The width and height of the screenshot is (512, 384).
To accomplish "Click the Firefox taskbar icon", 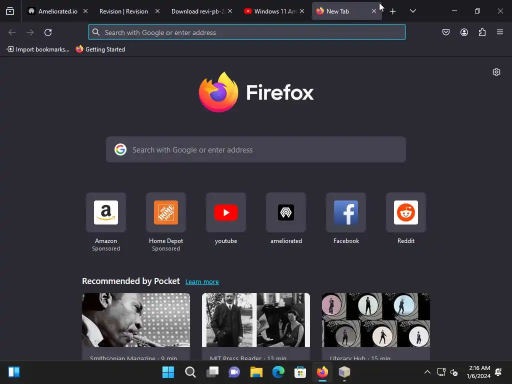I will click(322, 372).
